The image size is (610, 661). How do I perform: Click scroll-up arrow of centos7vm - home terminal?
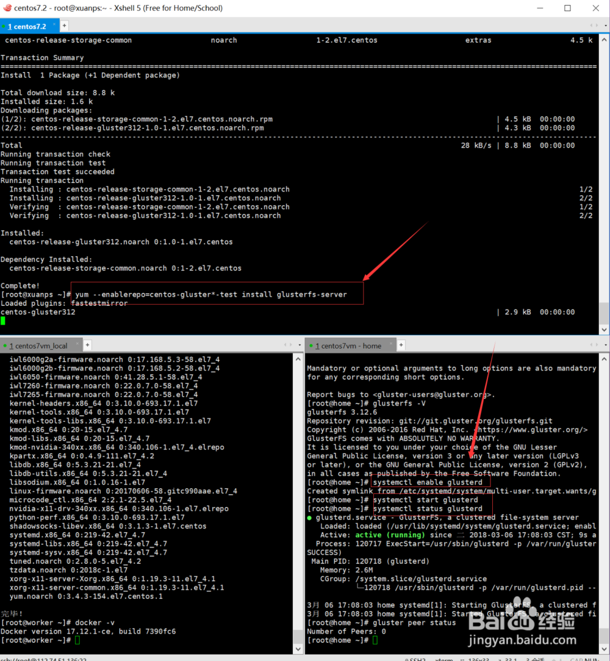(x=604, y=359)
